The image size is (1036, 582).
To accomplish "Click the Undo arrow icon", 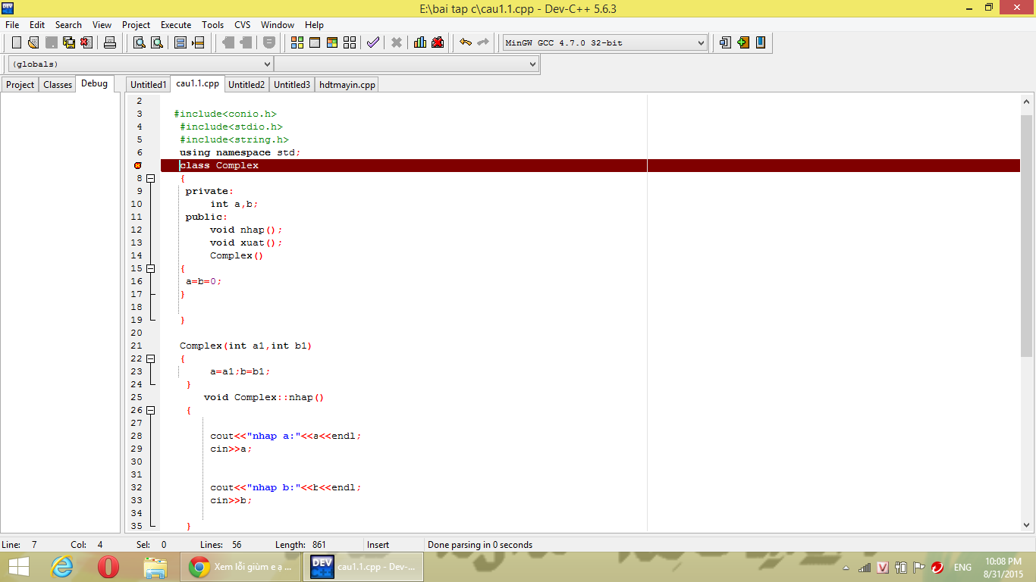I will click(x=466, y=42).
